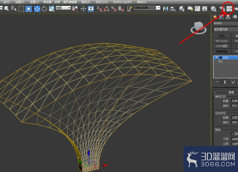Click the UVW 贴图 modifier button
Viewport: 238px width, 172px height.
[x=222, y=46]
